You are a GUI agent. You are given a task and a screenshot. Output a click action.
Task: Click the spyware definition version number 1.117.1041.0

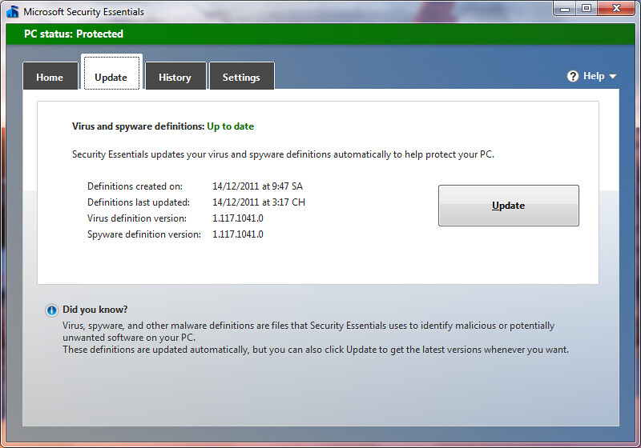point(237,234)
